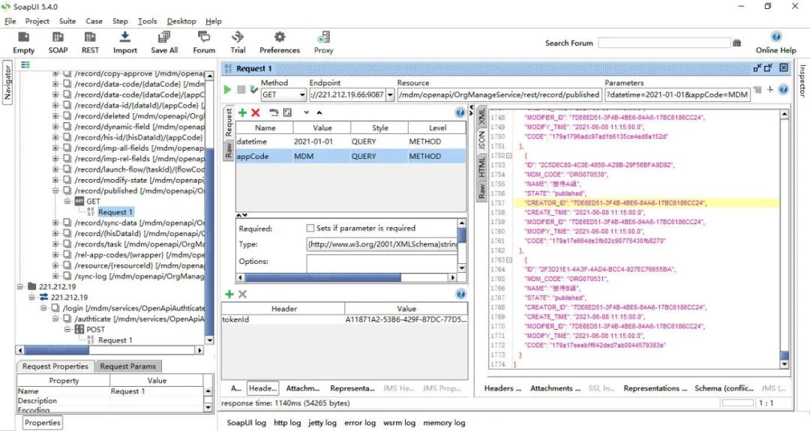Expand the /record/deleted tree node

pos(55,116)
